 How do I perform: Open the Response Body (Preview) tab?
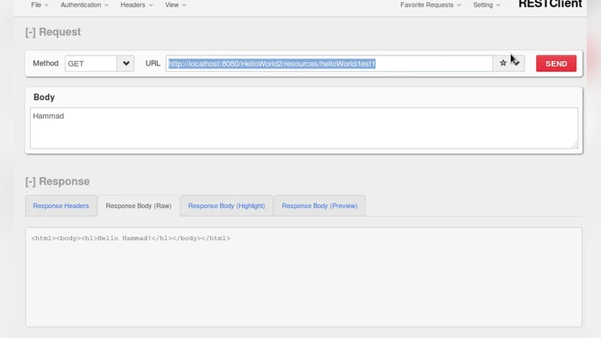[x=319, y=206]
